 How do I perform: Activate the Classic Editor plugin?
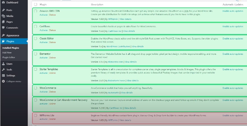click(x=43, y=42)
